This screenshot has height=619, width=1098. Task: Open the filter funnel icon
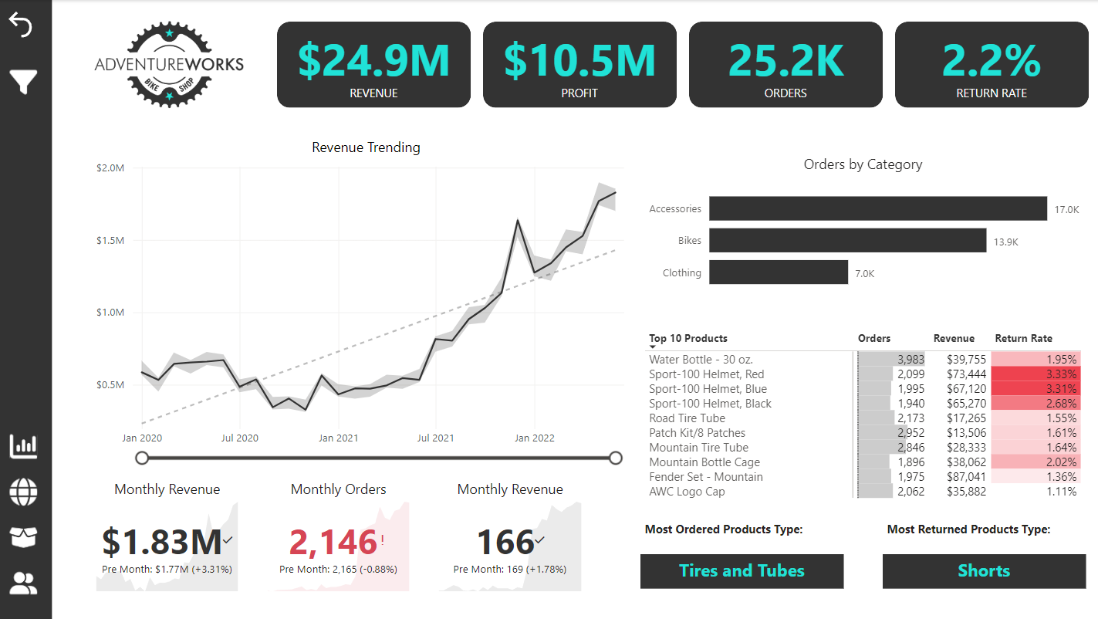coord(22,81)
